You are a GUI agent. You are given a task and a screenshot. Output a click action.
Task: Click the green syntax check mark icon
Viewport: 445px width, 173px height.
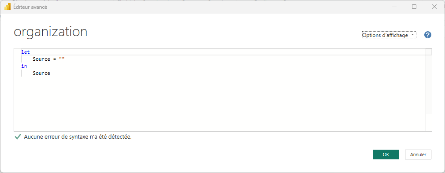tap(18, 137)
